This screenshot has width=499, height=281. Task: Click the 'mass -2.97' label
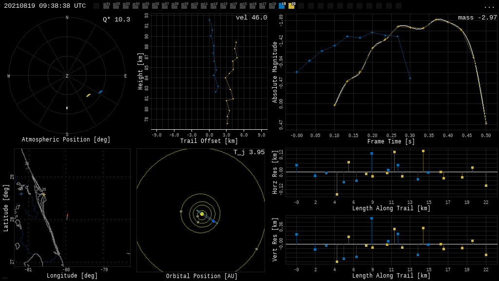(x=477, y=18)
